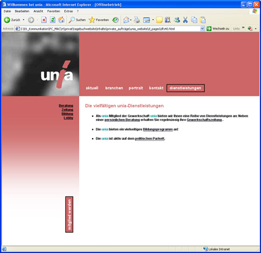This screenshot has width=261, height=253.
Task: Go to the kontakt navigation tab
Action: (156, 88)
